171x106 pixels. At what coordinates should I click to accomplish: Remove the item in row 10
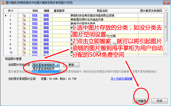pos(35,52)
